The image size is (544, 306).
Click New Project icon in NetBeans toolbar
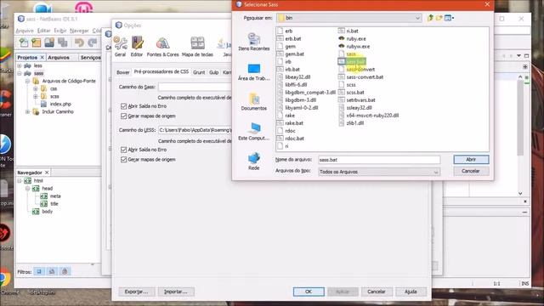[x=36, y=42]
